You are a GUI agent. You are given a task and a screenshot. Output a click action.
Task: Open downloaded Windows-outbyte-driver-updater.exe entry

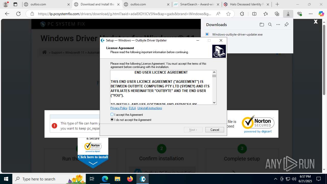[x=237, y=34]
